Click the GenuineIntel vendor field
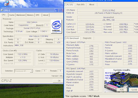The image size is (138, 98). (x=108, y=17)
